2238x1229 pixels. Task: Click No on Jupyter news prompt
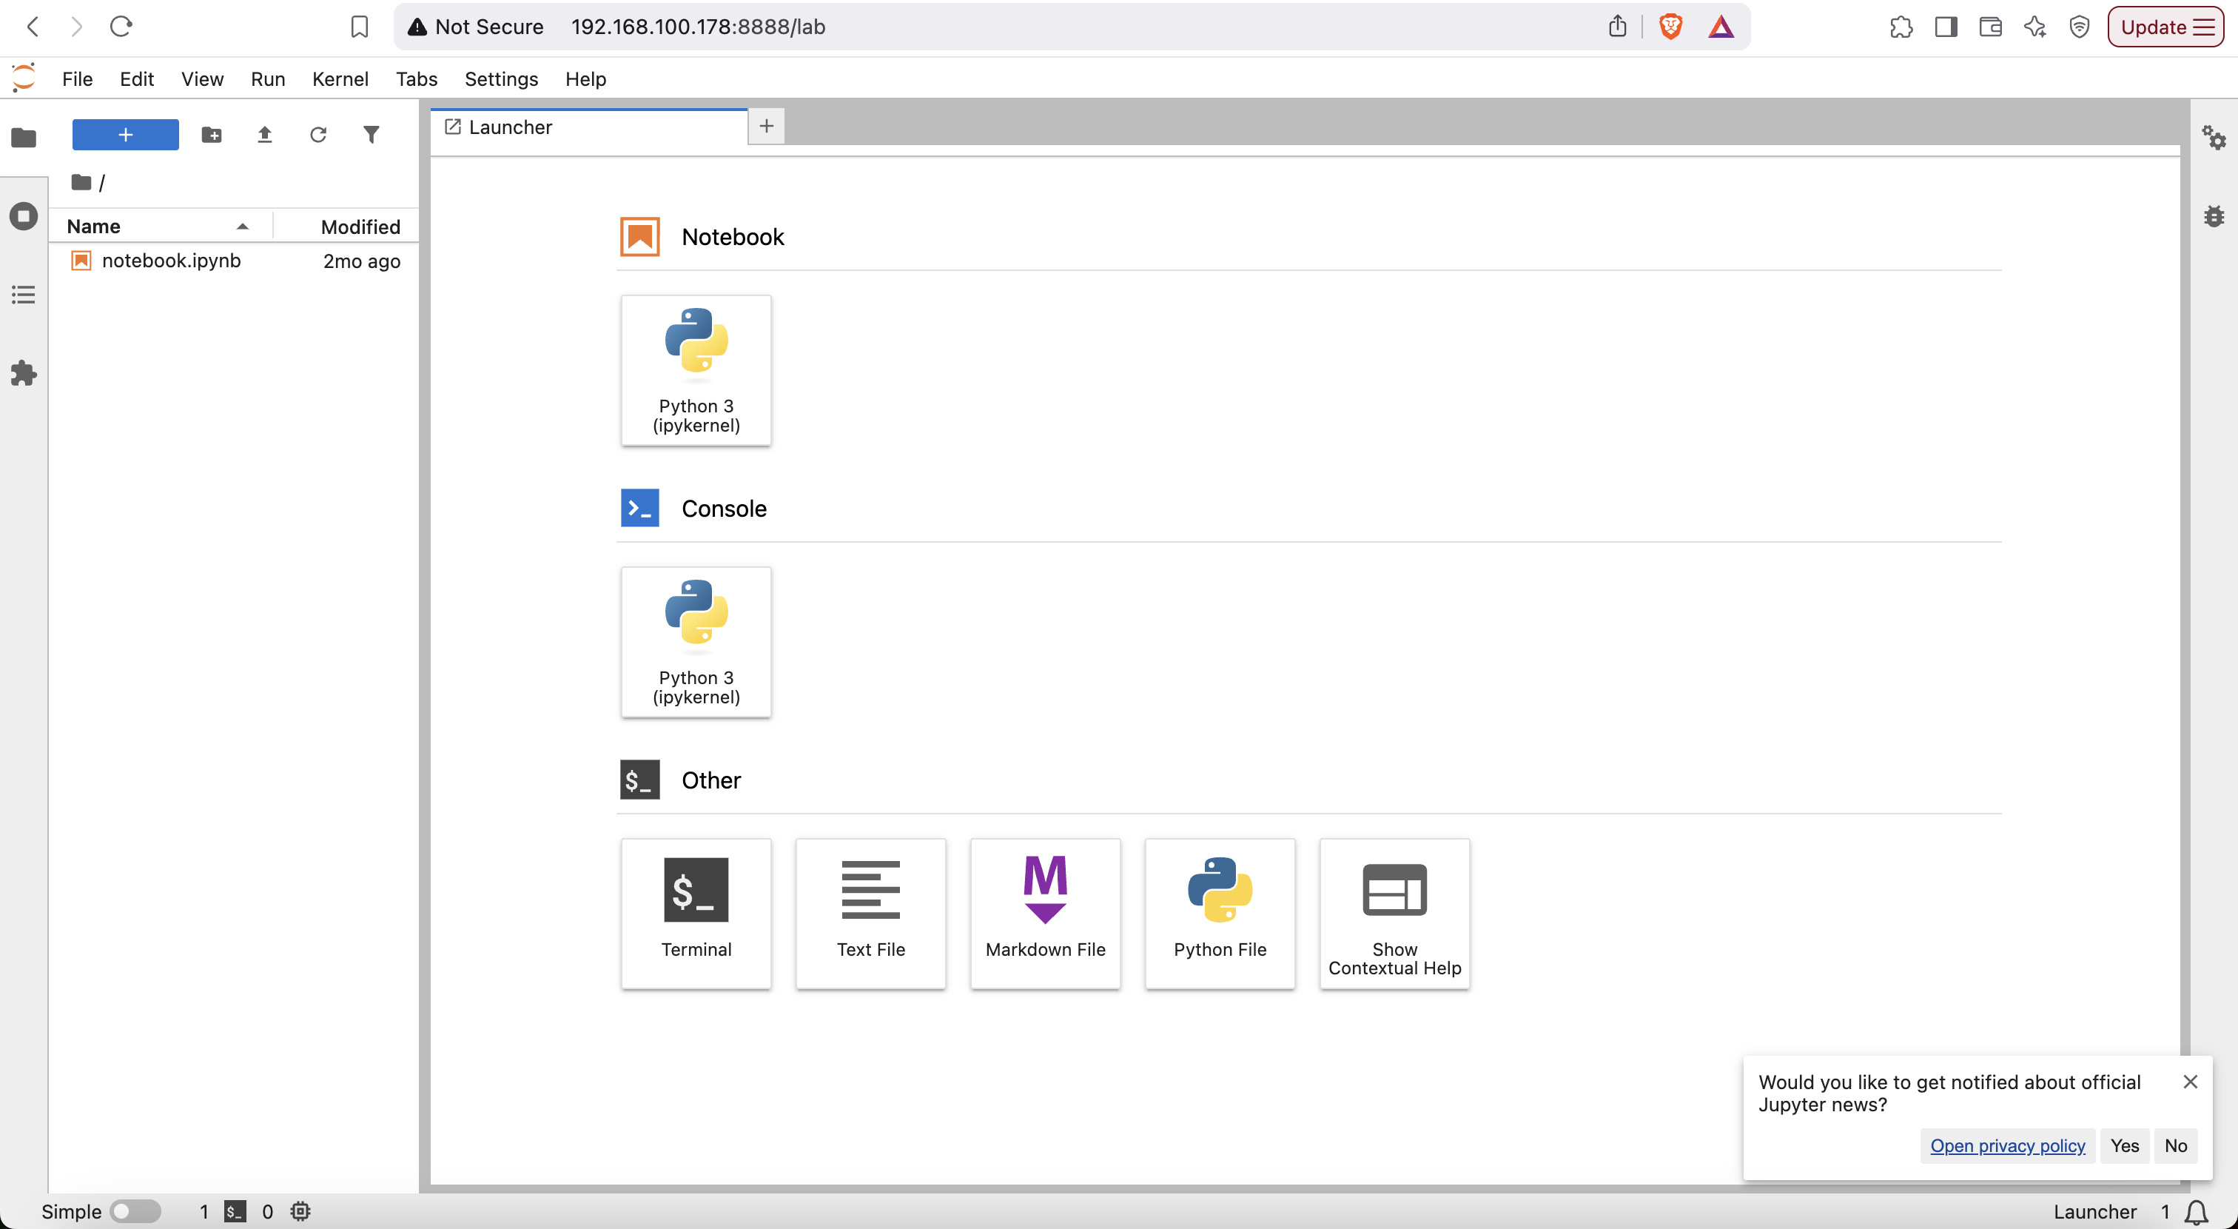[x=2175, y=1145]
